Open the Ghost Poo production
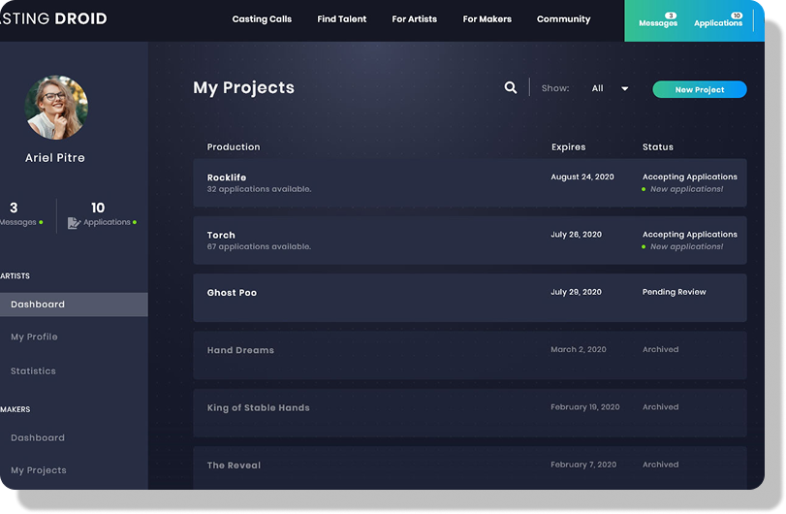This screenshot has height=514, width=786. [470, 298]
